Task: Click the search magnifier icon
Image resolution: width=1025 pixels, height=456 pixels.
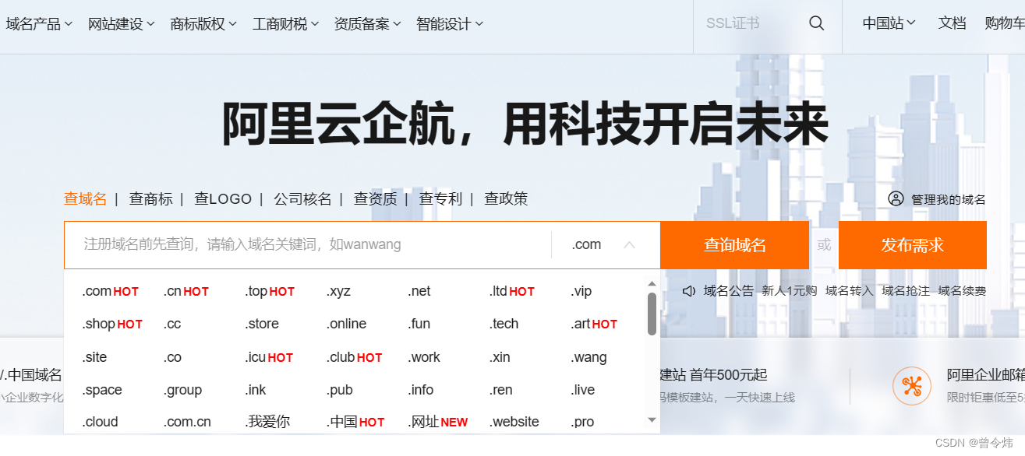Action: click(x=816, y=23)
